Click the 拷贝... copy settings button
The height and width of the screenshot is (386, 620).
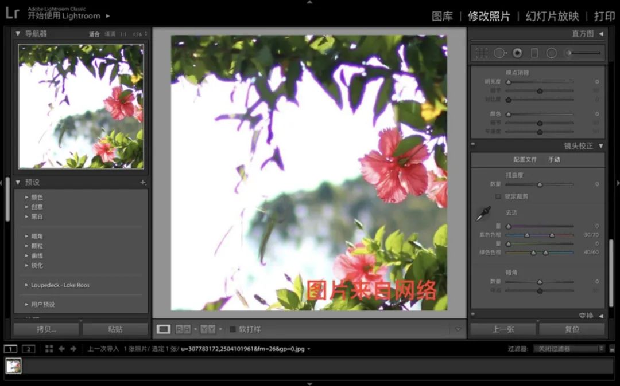46,329
